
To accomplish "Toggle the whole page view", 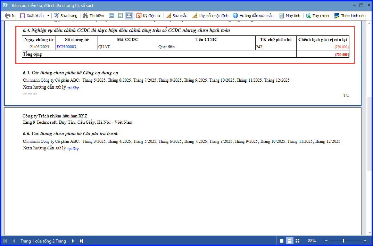I will click(121, 16).
